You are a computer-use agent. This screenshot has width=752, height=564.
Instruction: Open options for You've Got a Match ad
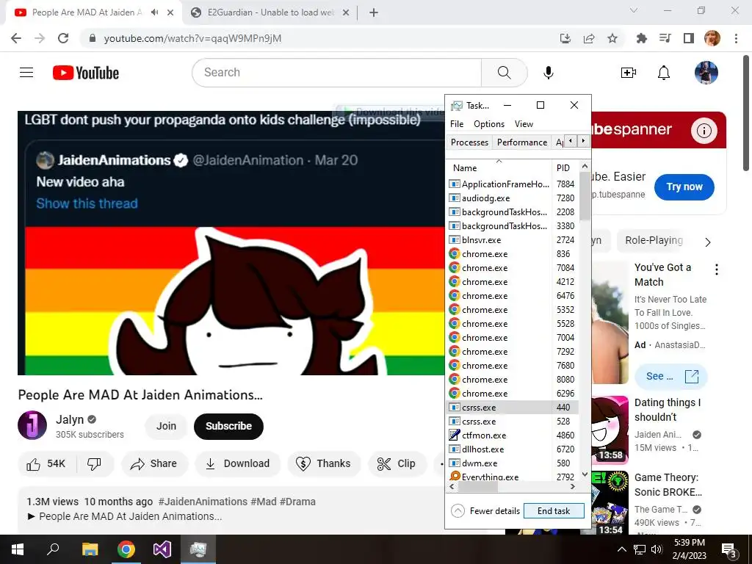click(717, 269)
